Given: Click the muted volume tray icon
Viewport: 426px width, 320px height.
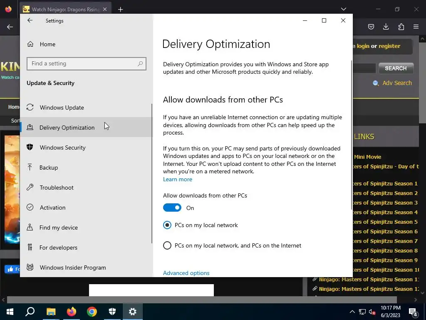Looking at the screenshot, I should point(372,312).
